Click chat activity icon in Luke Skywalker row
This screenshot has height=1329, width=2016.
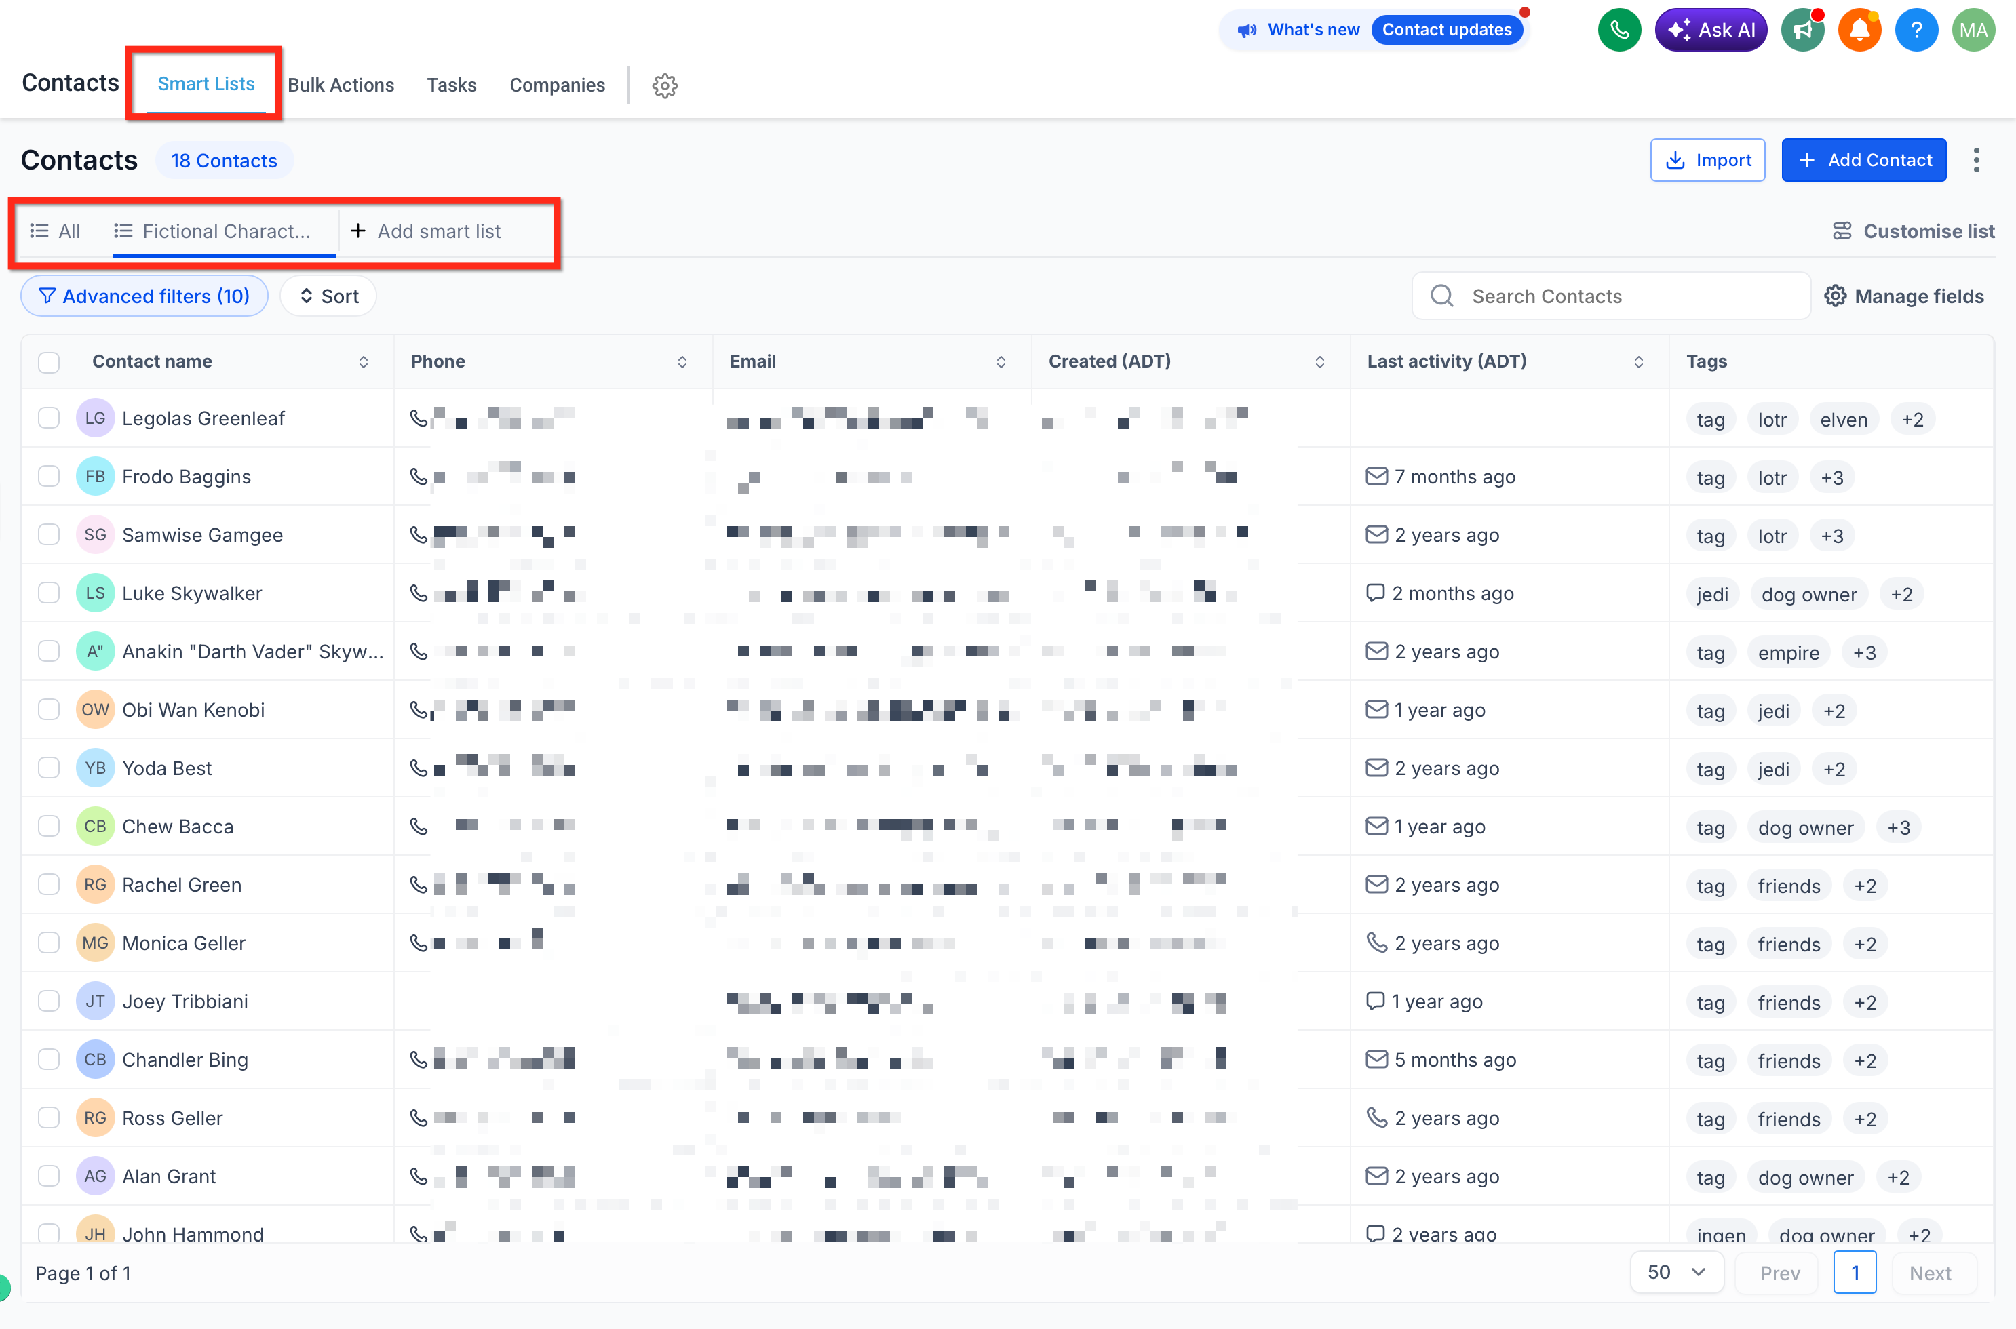pos(1375,593)
